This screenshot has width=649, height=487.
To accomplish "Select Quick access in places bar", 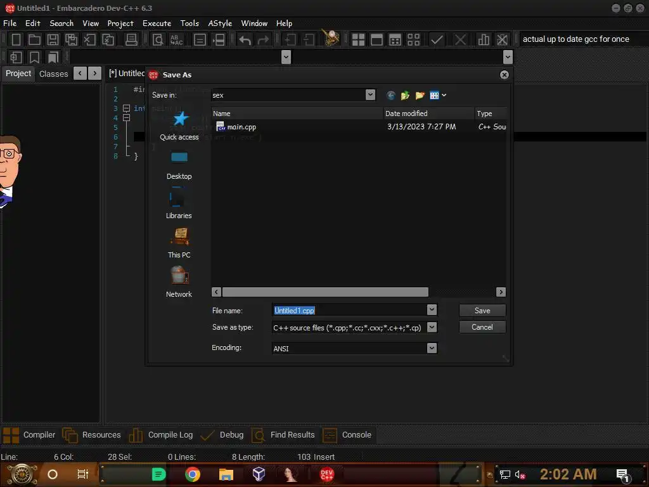I will tap(179, 127).
